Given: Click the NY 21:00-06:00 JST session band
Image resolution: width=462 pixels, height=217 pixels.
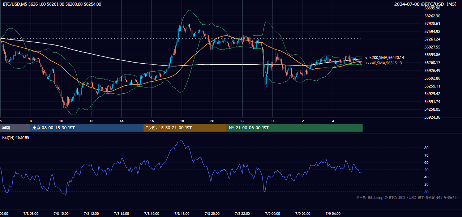Looking at the screenshot, I should 295,128.
